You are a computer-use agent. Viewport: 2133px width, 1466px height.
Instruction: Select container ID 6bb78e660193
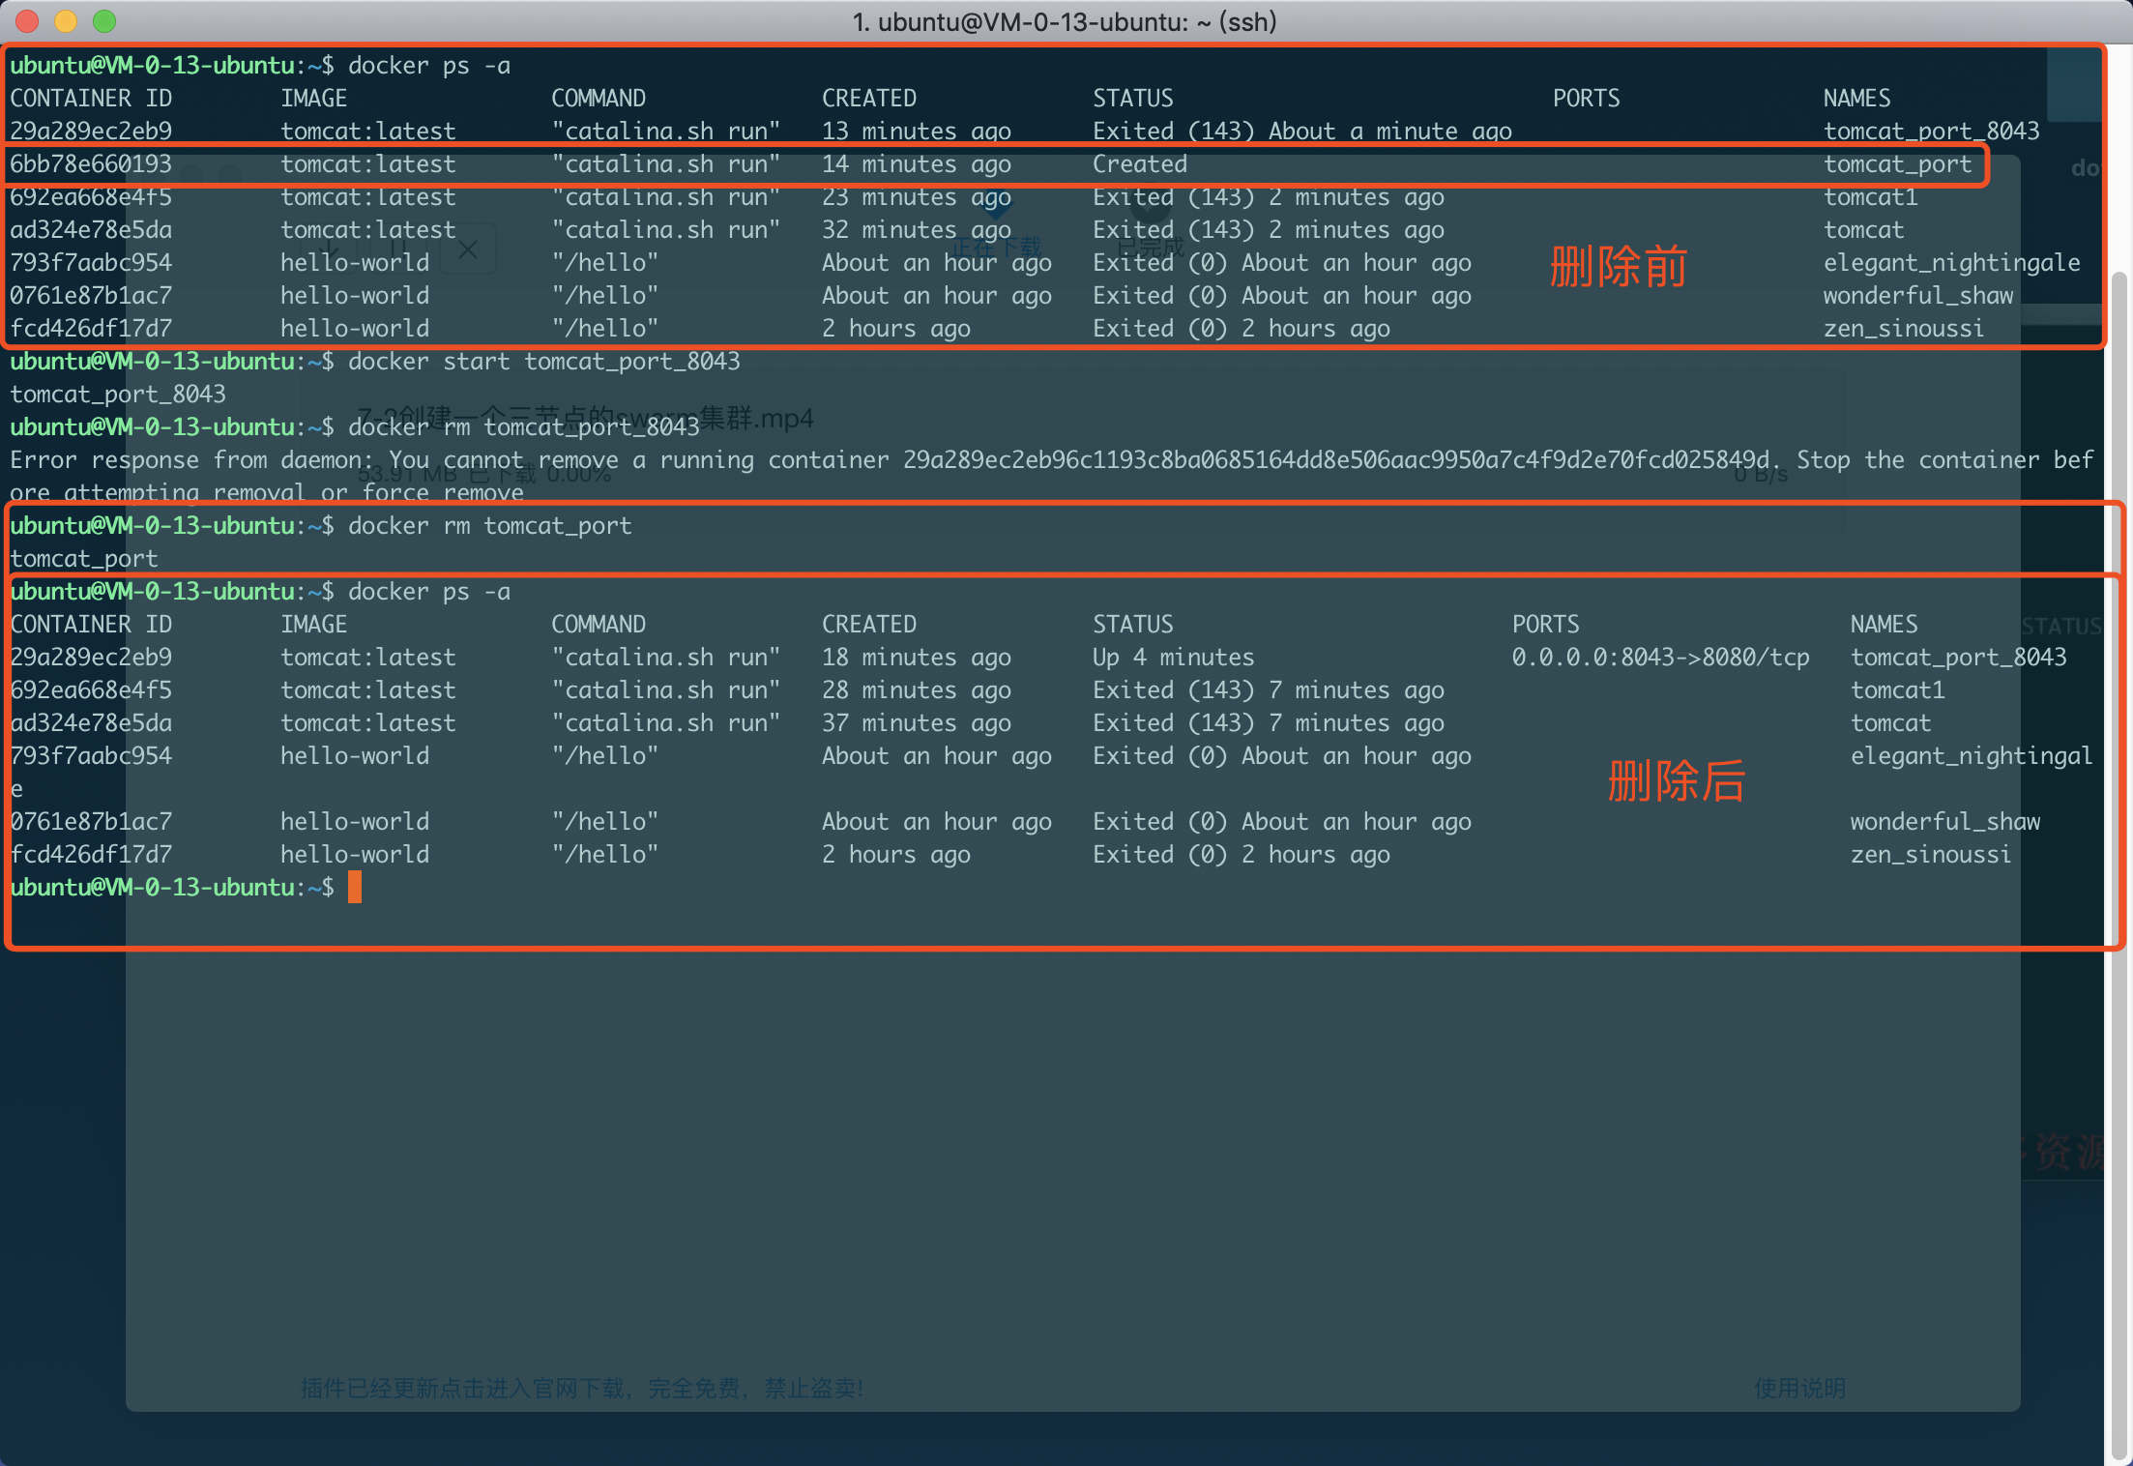click(x=91, y=163)
